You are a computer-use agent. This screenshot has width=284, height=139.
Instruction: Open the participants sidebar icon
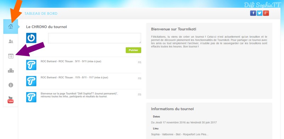pyautogui.click(x=11, y=41)
